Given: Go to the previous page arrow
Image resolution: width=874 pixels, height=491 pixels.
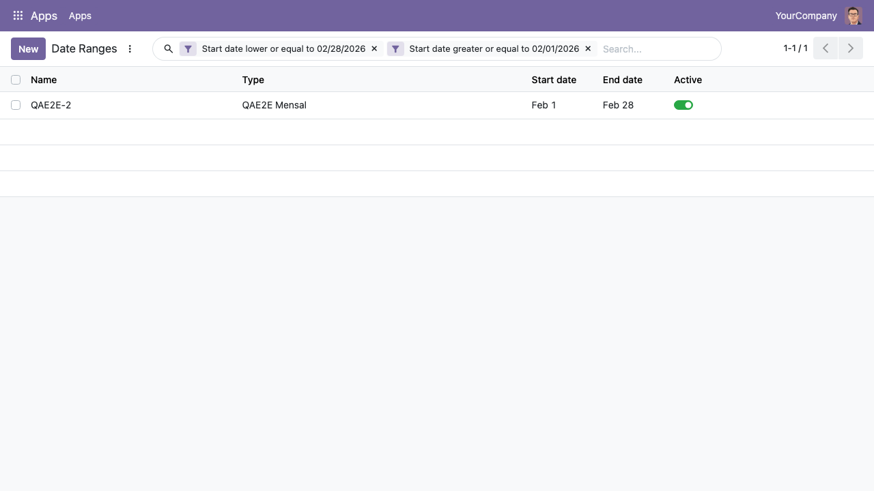Looking at the screenshot, I should coord(826,48).
